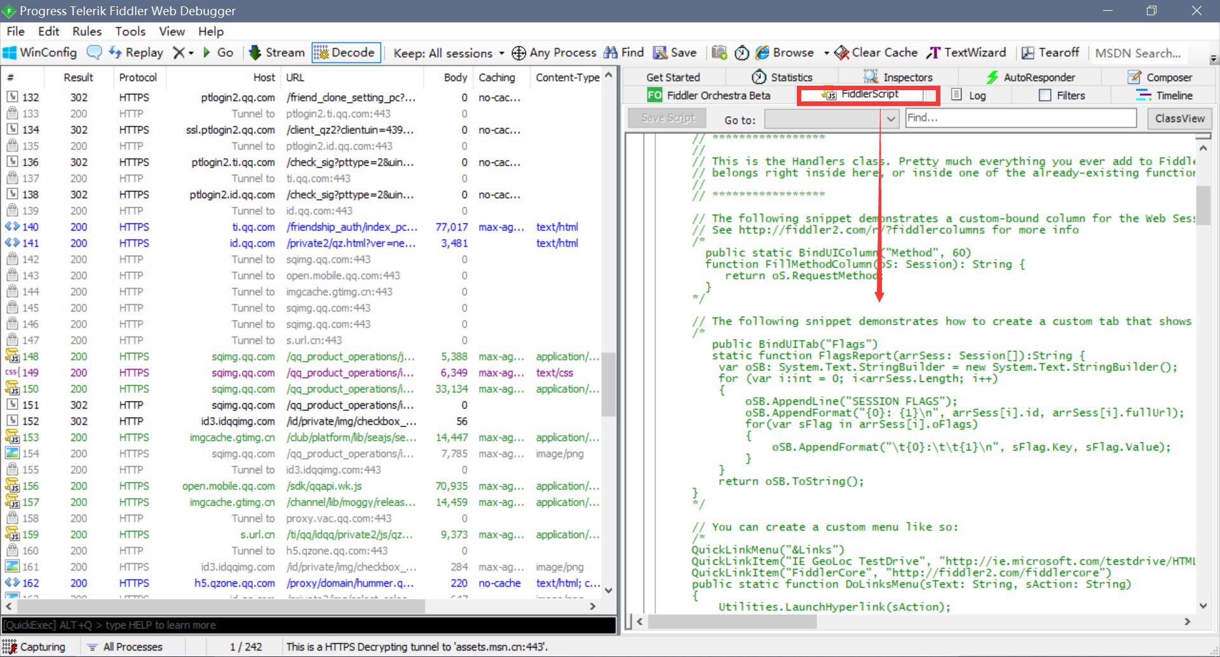Click the comment speech bubble icon
The image size is (1220, 657).
94,53
